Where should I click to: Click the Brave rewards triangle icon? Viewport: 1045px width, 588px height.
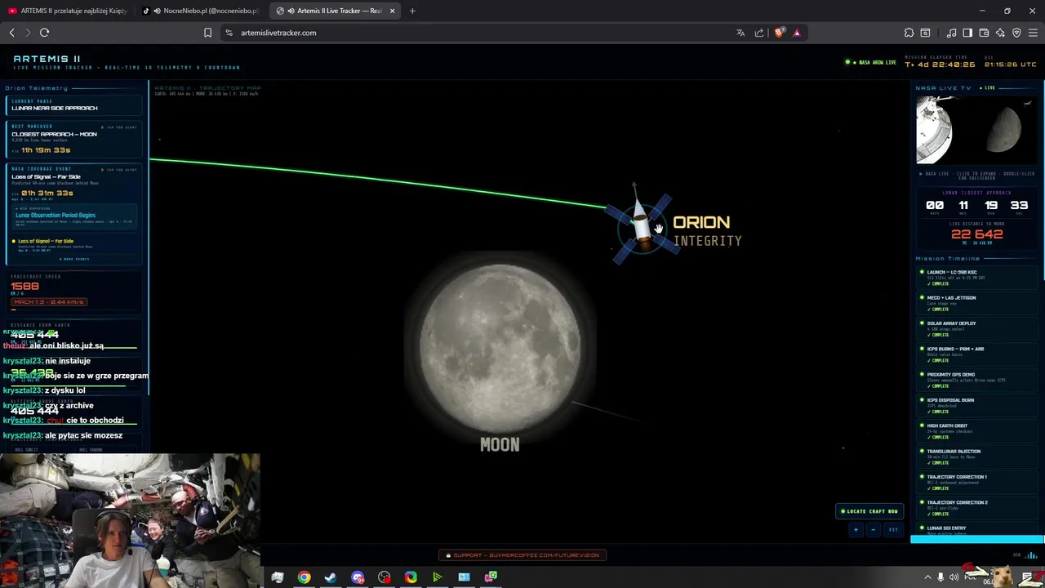(x=797, y=33)
